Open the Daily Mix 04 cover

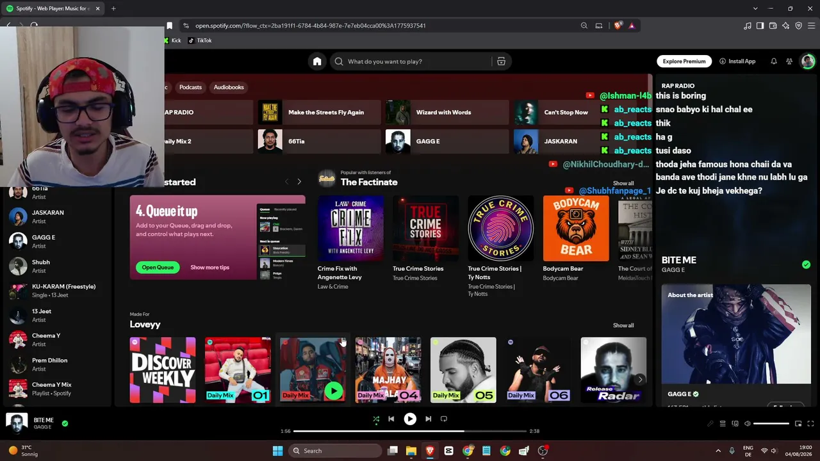(x=388, y=370)
